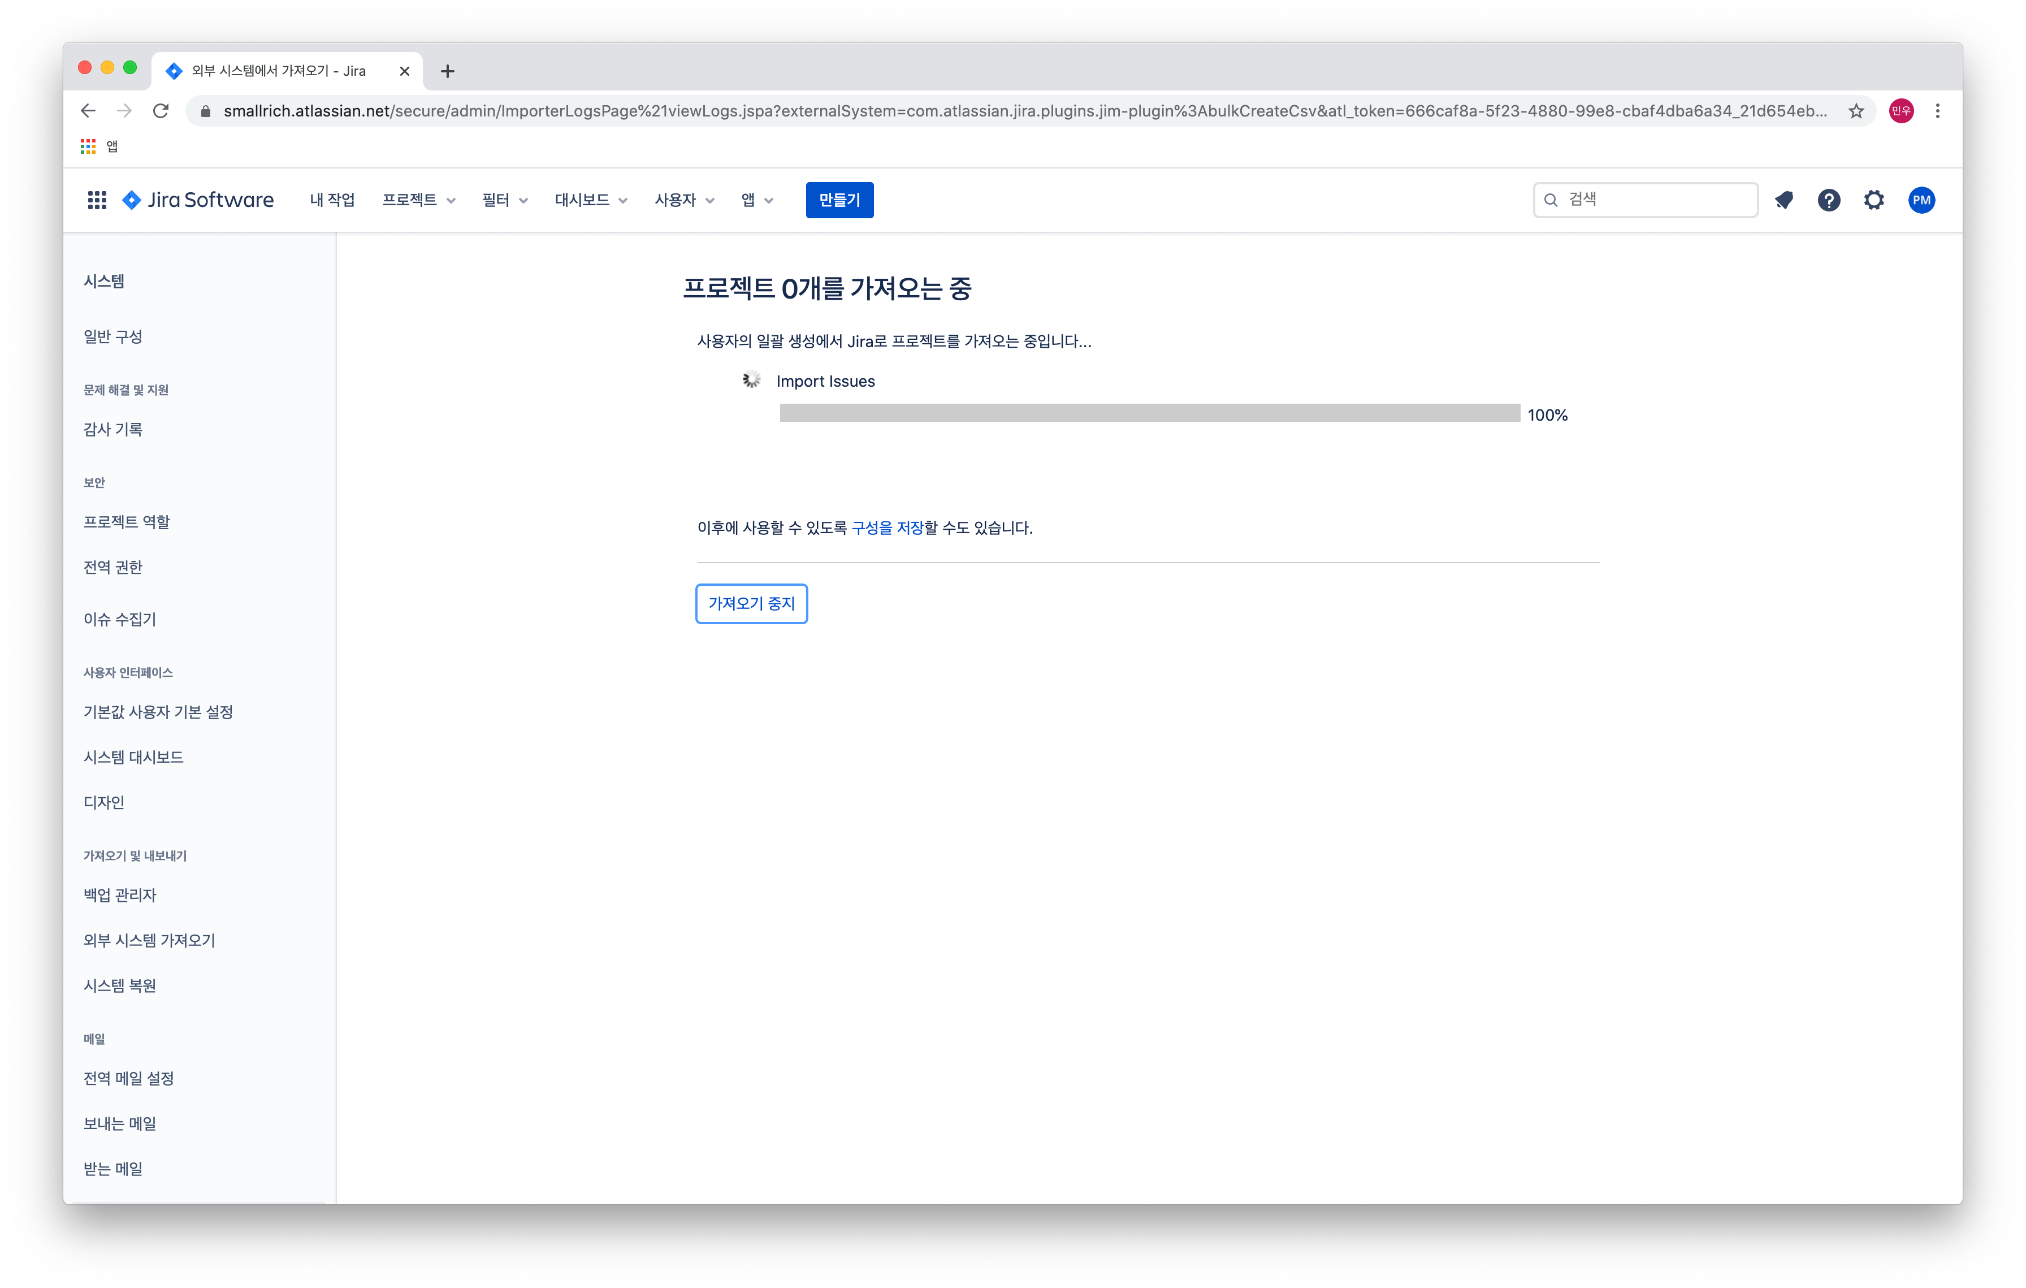
Task: Expand the 필터 dropdown menu
Action: pyautogui.click(x=504, y=200)
